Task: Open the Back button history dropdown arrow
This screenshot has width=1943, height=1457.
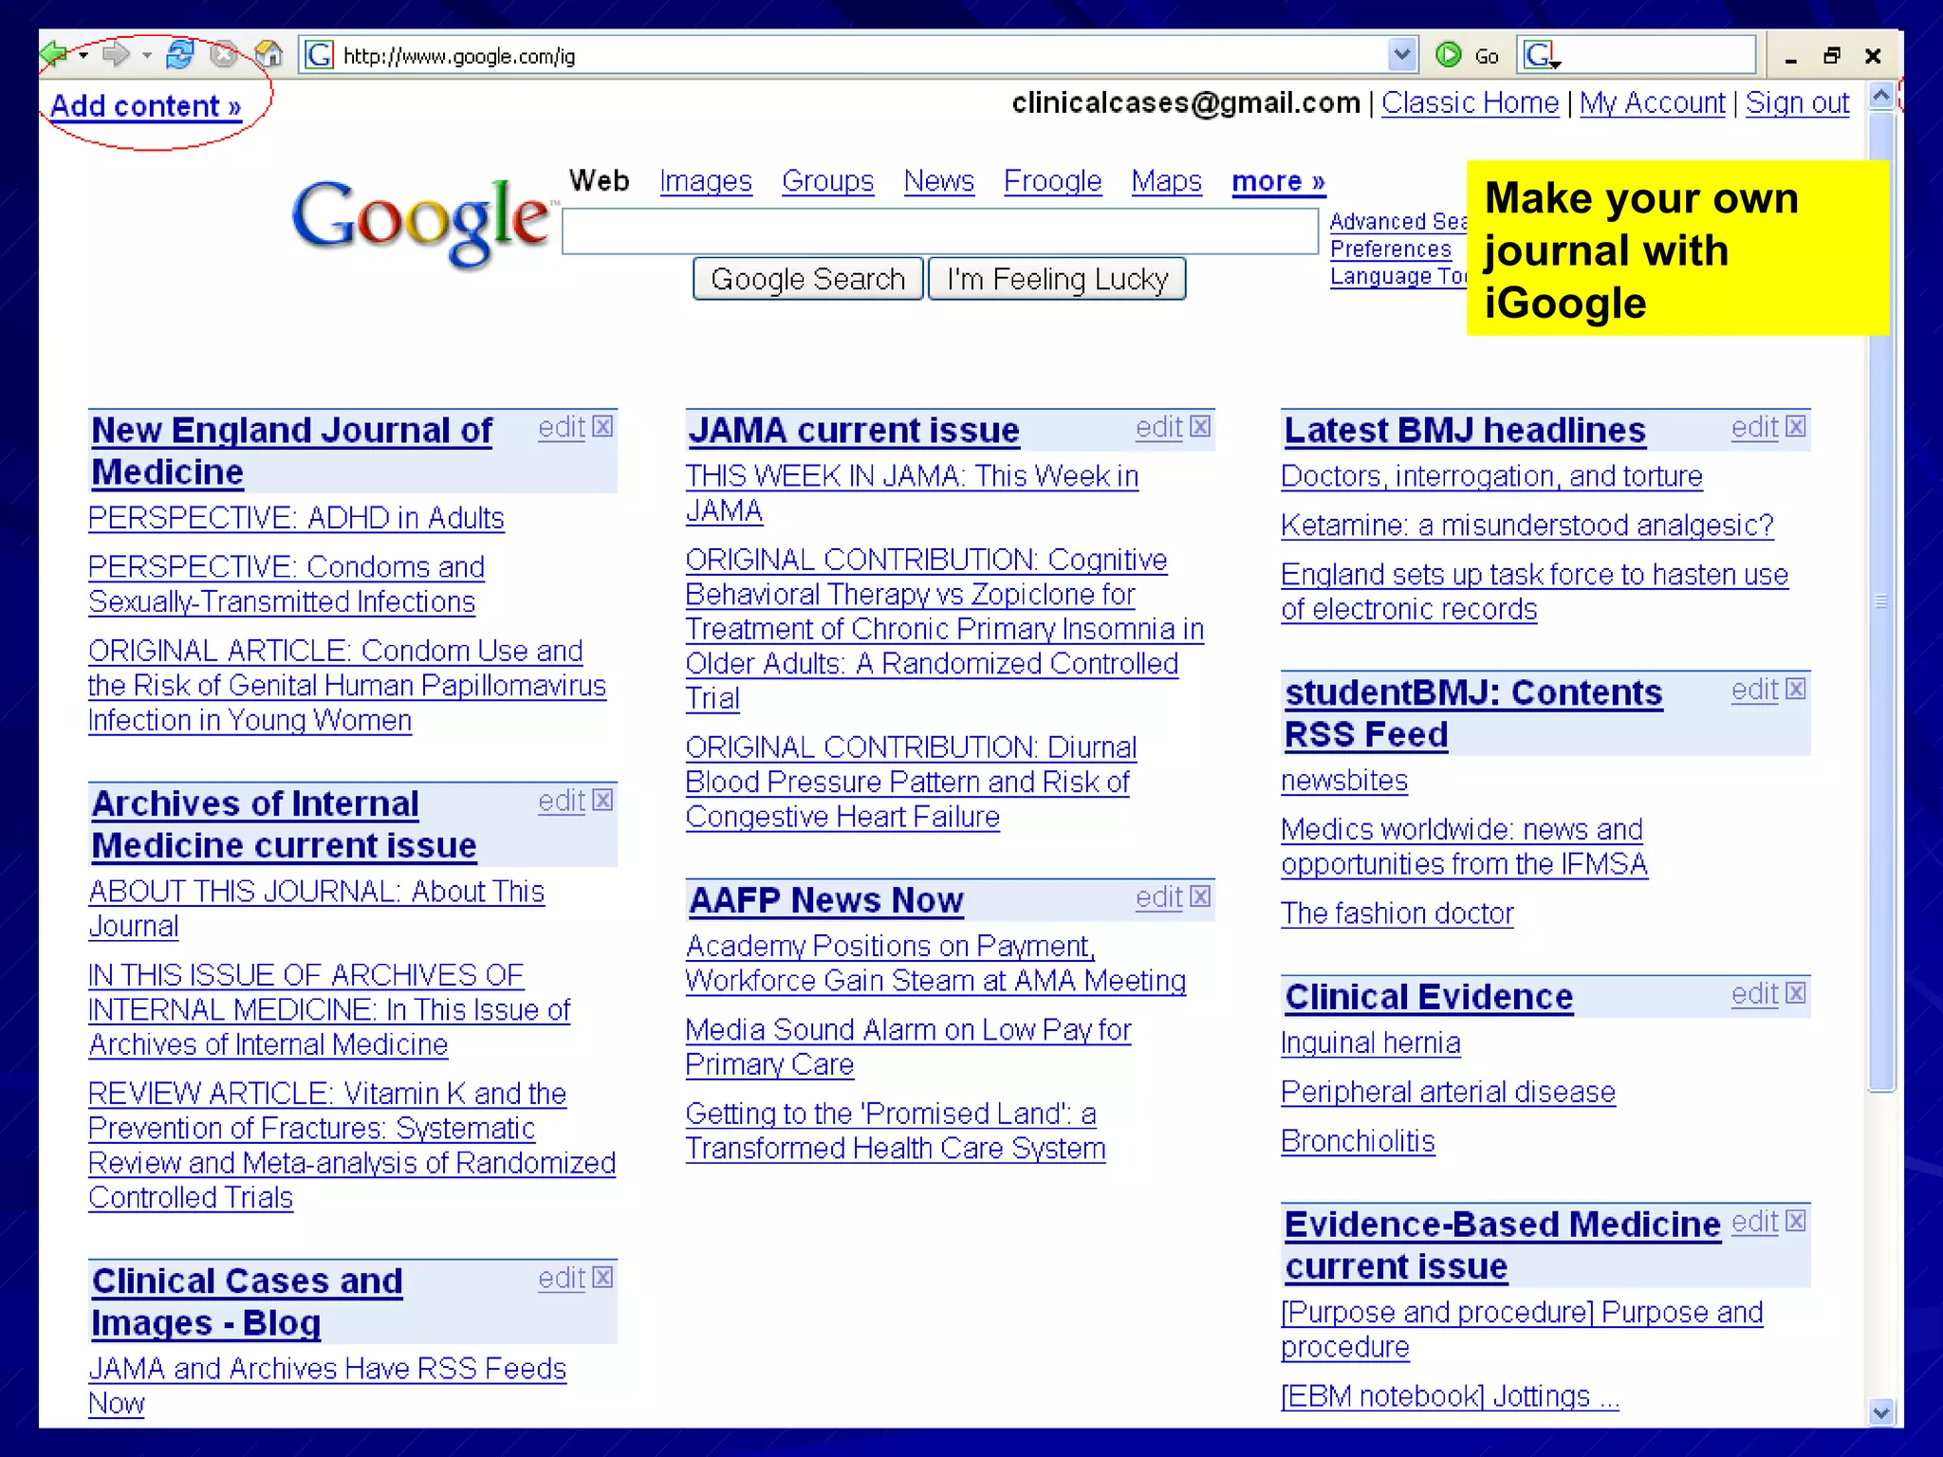Action: [x=83, y=55]
